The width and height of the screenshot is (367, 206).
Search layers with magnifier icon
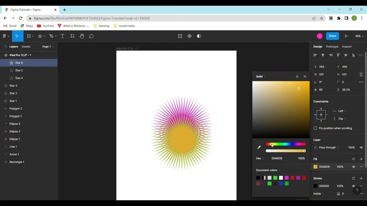click(5, 47)
